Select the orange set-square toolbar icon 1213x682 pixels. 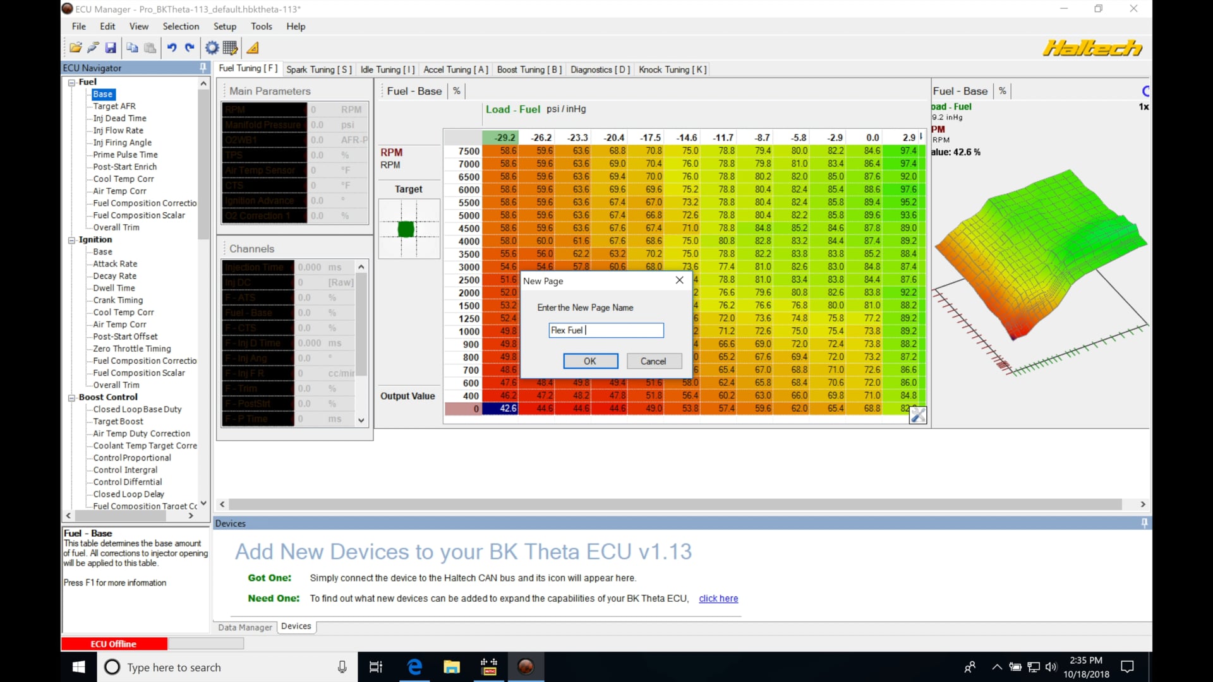(252, 47)
